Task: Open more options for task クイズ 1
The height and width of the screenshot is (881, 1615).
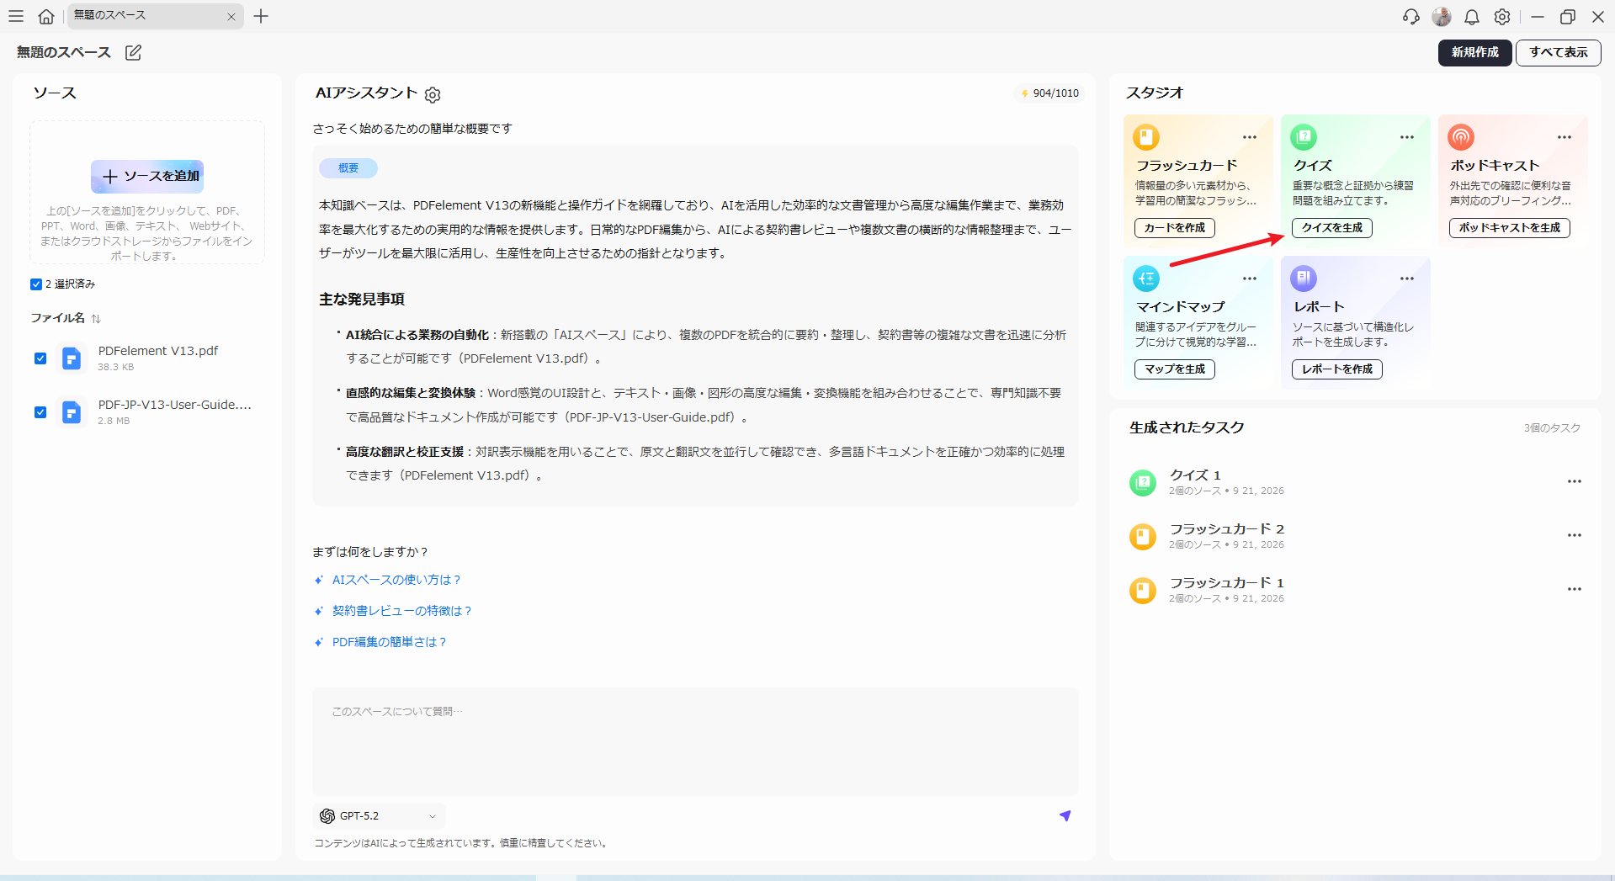Action: pyautogui.click(x=1575, y=481)
